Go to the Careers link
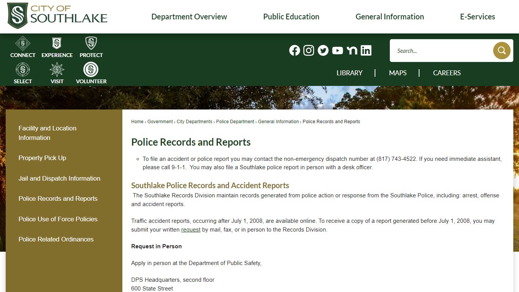This screenshot has width=519, height=292. (447, 73)
